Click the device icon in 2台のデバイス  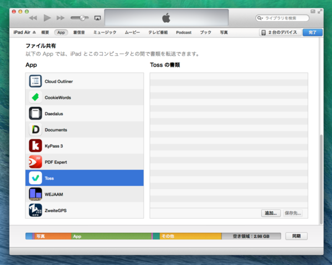(x=263, y=33)
